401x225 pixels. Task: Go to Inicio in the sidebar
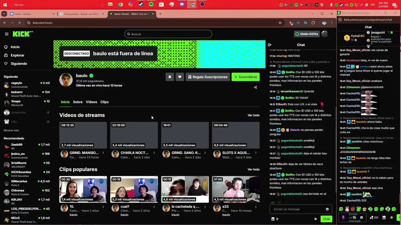(12, 47)
